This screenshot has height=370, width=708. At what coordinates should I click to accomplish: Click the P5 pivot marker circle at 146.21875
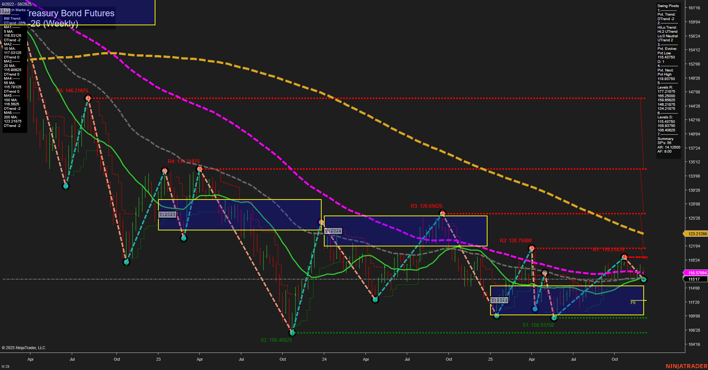click(x=88, y=98)
